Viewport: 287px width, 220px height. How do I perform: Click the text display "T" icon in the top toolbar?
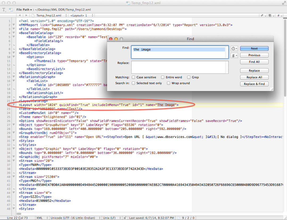click(x=4, y=9)
